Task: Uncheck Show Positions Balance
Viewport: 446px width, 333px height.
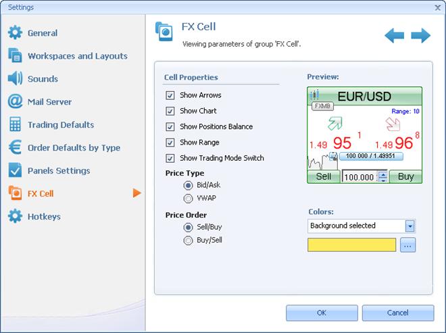Action: coord(170,126)
